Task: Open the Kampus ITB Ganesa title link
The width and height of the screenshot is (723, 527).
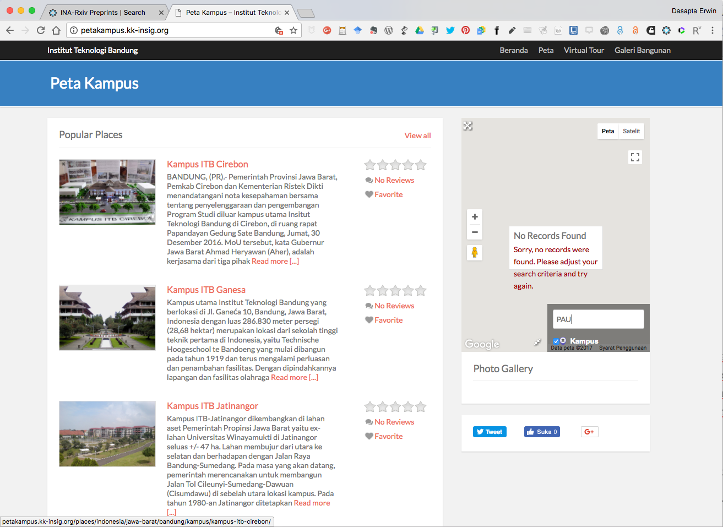Action: tap(206, 290)
